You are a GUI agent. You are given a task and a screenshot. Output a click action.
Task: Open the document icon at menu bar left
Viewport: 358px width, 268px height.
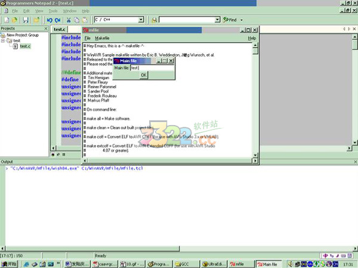pos(6,11)
